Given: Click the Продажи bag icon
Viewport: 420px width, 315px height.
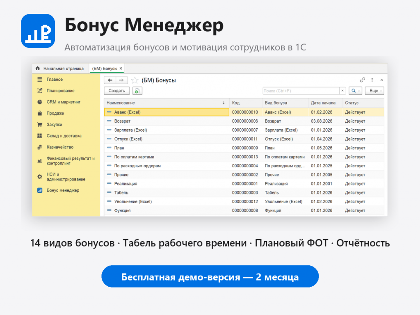Looking at the screenshot, I should pos(40,113).
